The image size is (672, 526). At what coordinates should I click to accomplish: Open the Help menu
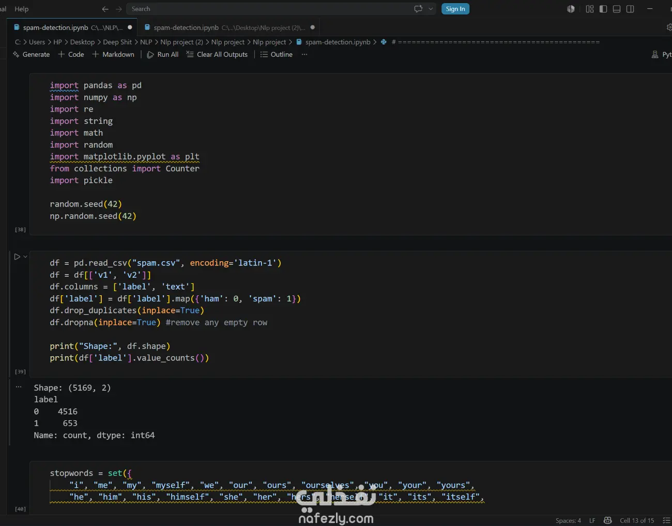pos(21,9)
